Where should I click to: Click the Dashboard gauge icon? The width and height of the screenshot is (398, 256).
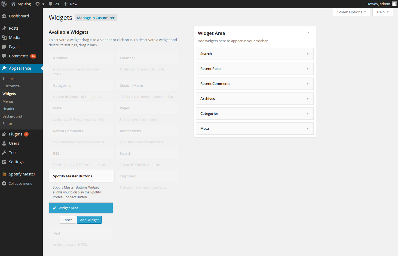[x=4, y=16]
